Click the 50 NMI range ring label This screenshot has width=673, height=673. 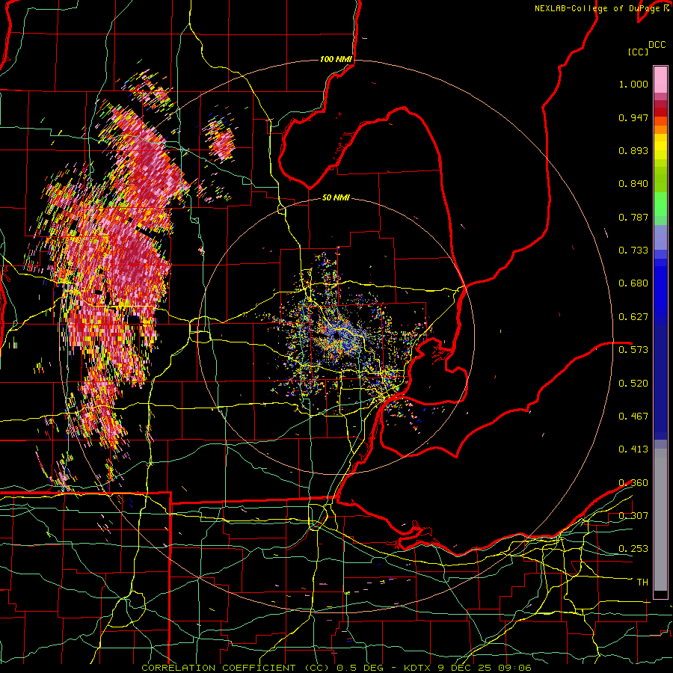[336, 197]
